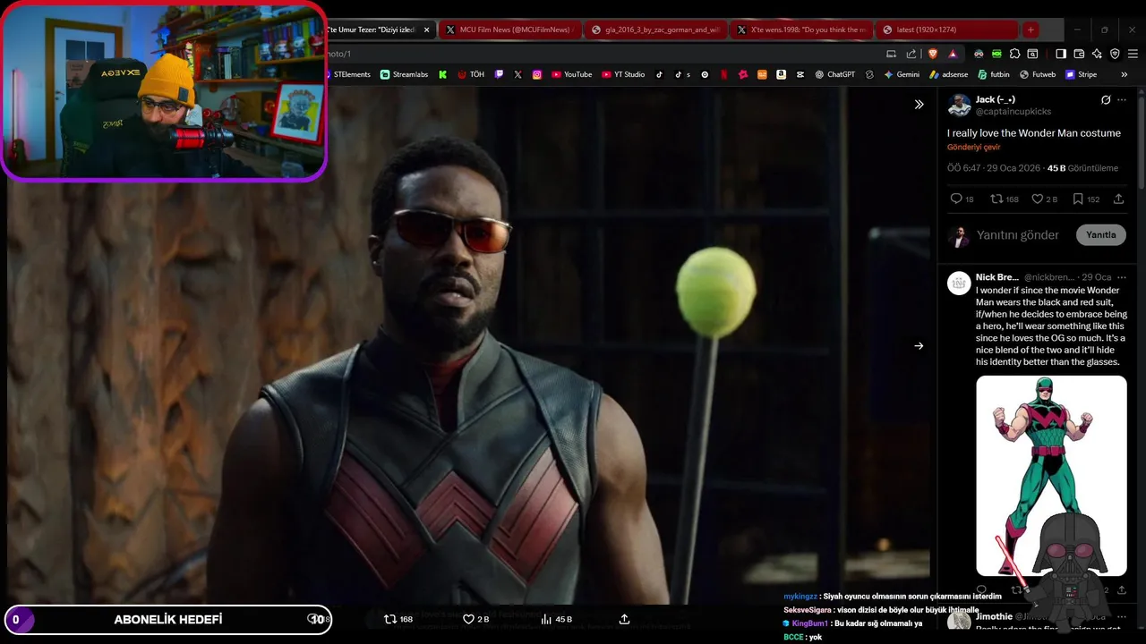Open Jack's profile avatar
The image size is (1146, 644).
point(959,106)
